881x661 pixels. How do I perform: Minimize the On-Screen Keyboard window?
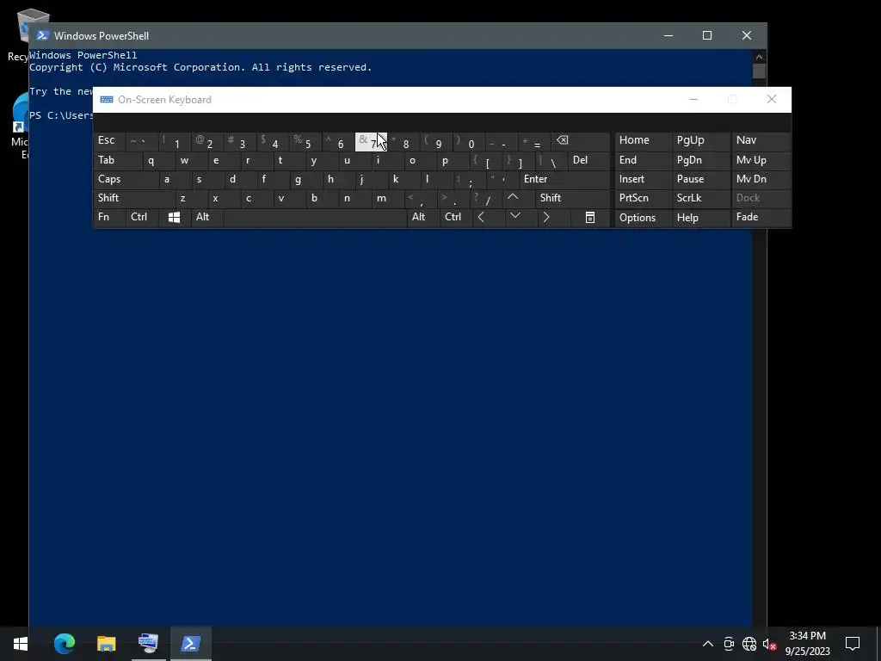pyautogui.click(x=693, y=100)
